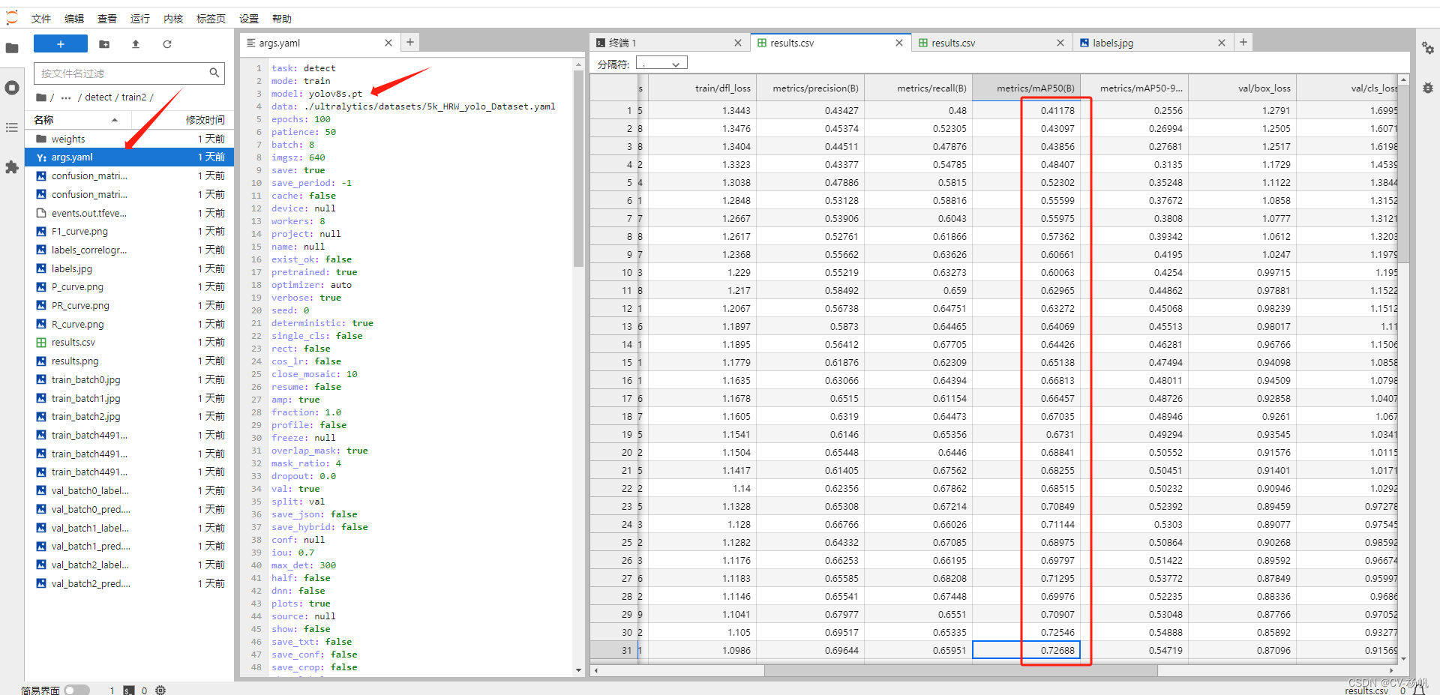Click the filter files by name field
Viewport: 1440px width, 695px height.
click(x=129, y=73)
